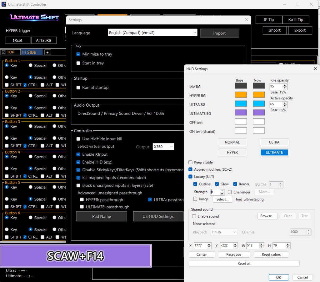The height and width of the screenshot is (282, 320).
Task: Switch to the TOP tab
Action: (x=10, y=52)
